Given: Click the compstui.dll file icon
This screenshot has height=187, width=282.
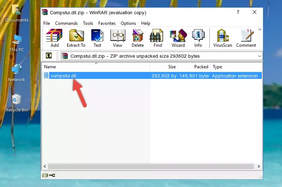Looking at the screenshot, I should [x=46, y=75].
